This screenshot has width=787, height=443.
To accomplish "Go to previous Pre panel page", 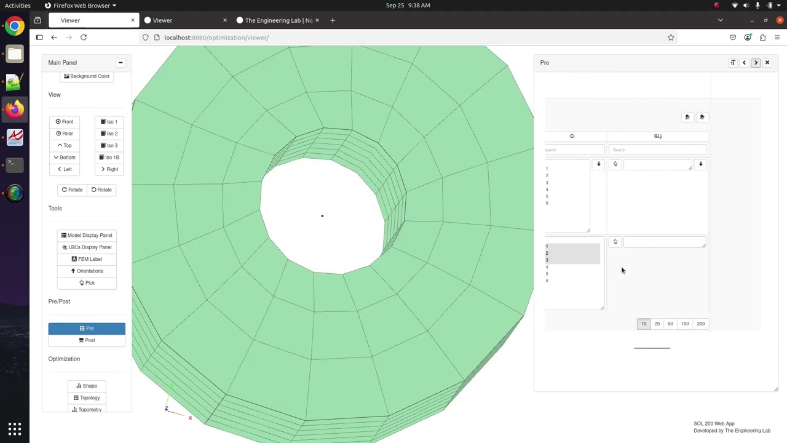I will 744,63.
